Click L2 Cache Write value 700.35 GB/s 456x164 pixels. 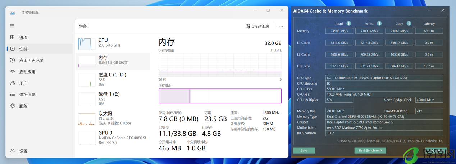(x=369, y=54)
